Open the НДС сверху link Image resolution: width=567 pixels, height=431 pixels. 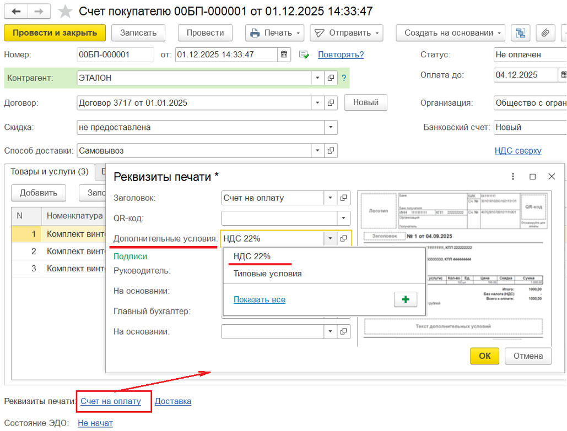tap(517, 150)
